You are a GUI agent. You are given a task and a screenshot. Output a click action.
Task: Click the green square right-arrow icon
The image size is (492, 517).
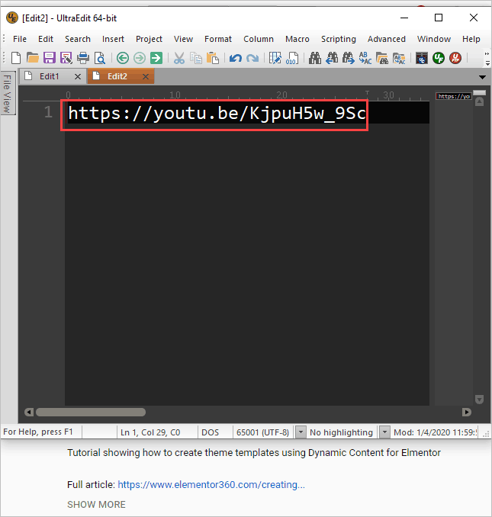coord(156,58)
